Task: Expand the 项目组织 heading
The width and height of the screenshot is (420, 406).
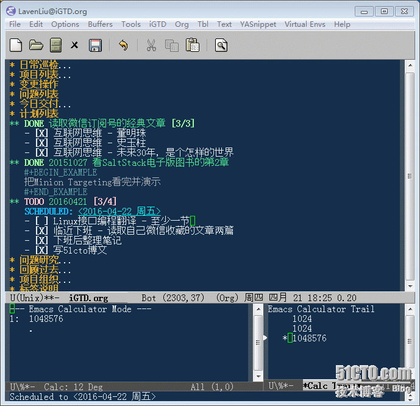Action: 39,280
